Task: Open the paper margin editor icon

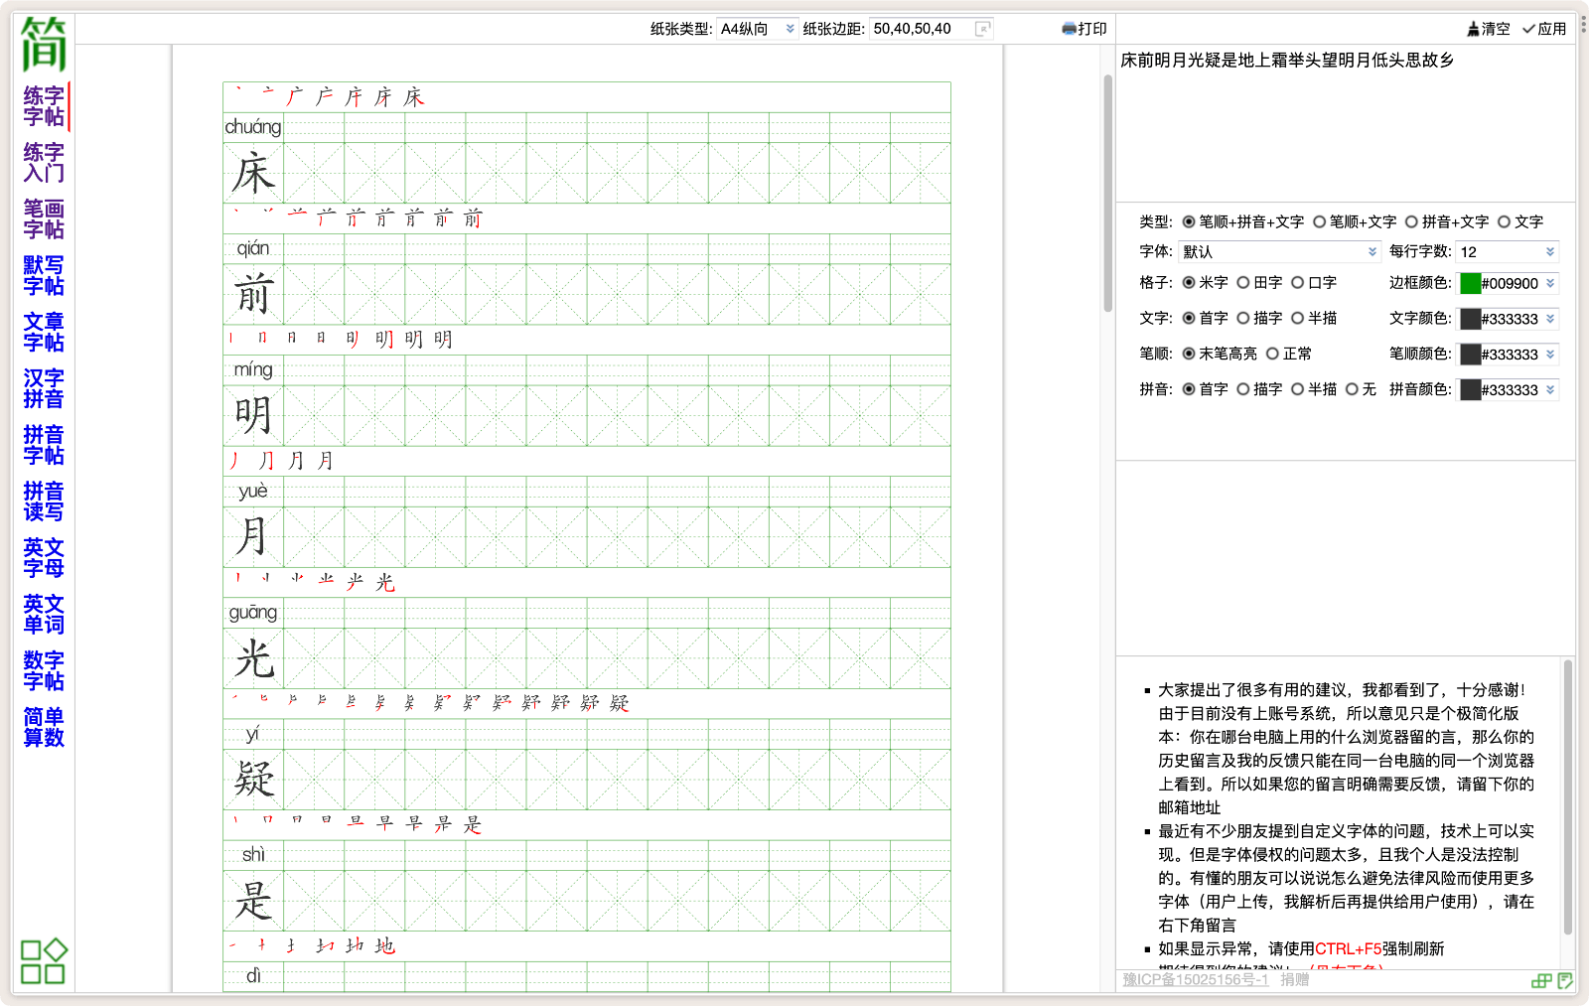Action: click(983, 29)
